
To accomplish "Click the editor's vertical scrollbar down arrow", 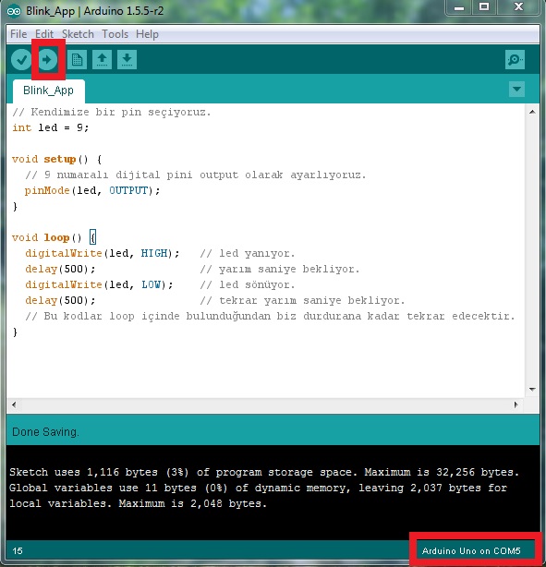I will tap(532, 390).
